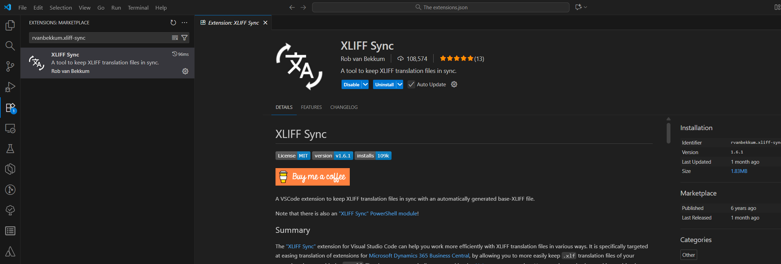Switch to the DETAILS tab
This screenshot has width=781, height=264.
click(284, 107)
